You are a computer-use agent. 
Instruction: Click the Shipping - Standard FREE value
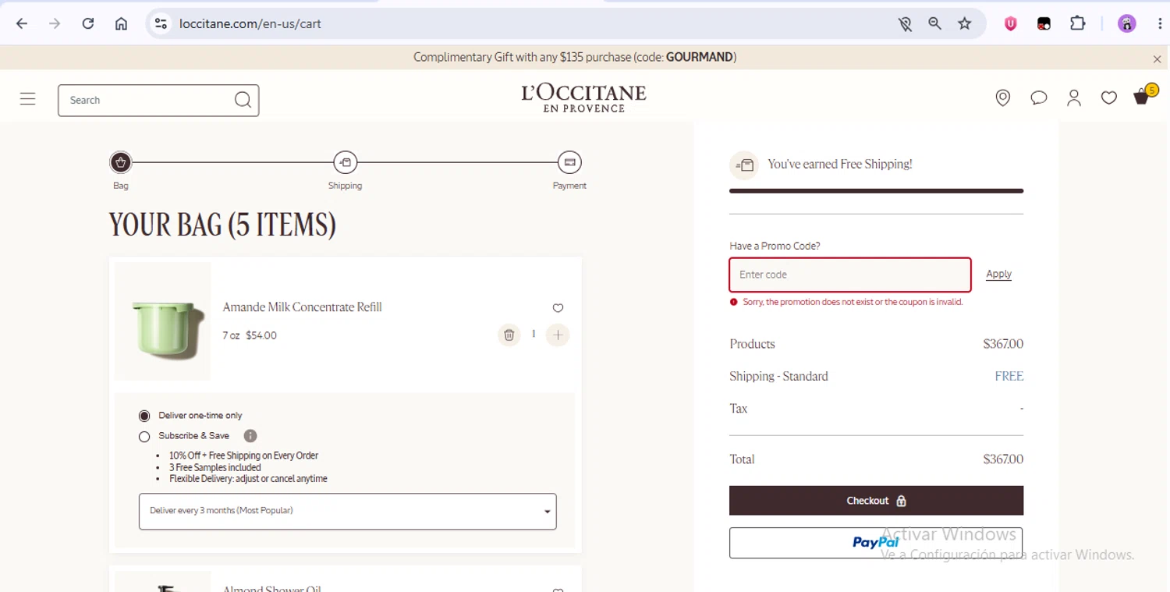pos(1009,376)
